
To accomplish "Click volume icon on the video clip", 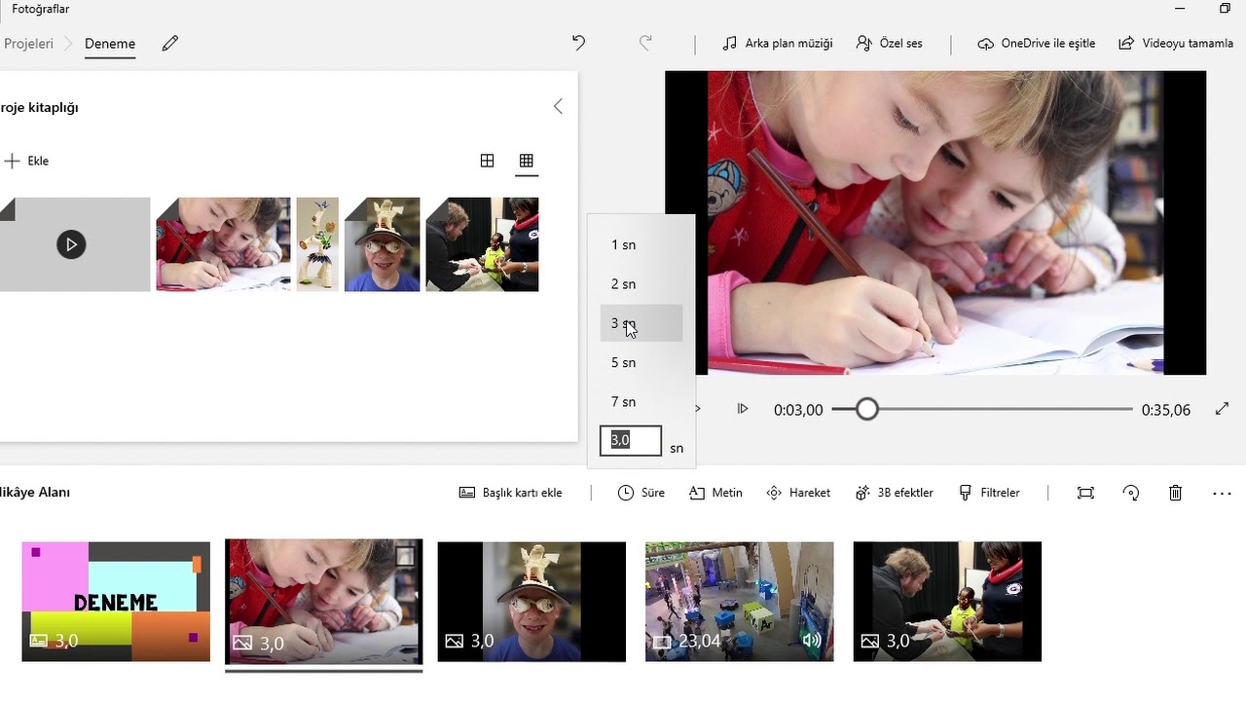I will click(811, 641).
